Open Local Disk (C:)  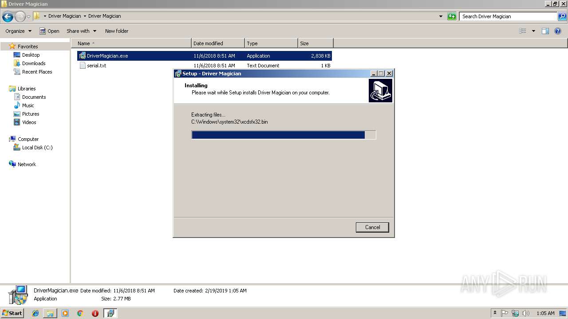click(33, 148)
